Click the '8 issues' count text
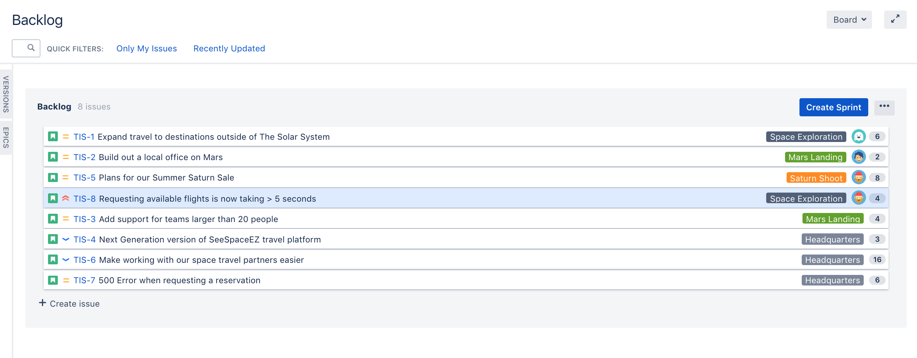Screen dimensions: 917x358 (x=94, y=106)
